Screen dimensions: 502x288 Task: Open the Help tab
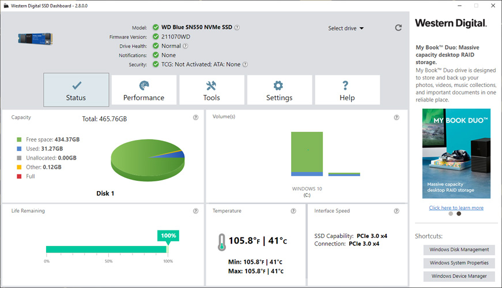(x=348, y=90)
